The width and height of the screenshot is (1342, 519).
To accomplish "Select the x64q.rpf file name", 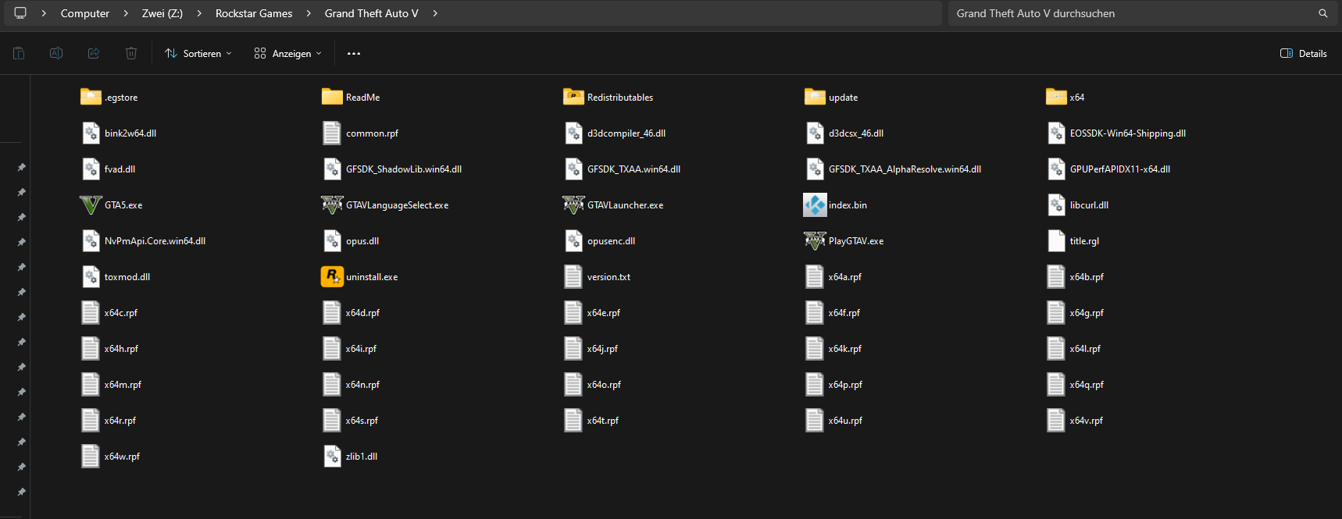I will tap(1087, 385).
